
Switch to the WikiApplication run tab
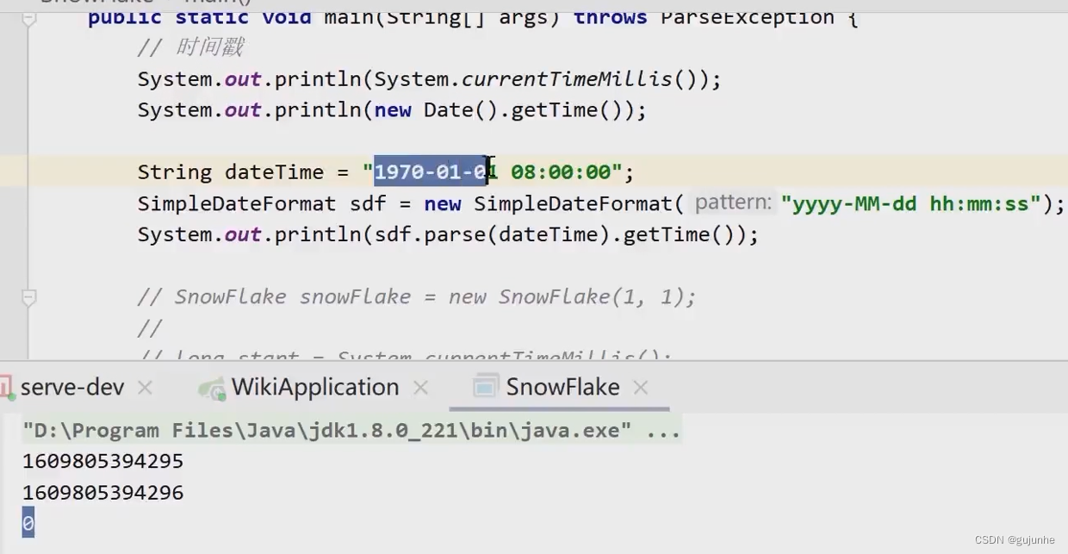coord(314,388)
